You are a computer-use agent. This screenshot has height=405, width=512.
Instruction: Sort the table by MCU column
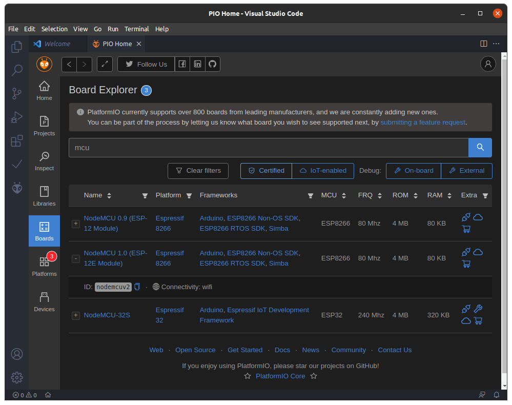coord(344,196)
